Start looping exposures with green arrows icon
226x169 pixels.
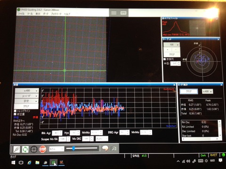coord(25,149)
